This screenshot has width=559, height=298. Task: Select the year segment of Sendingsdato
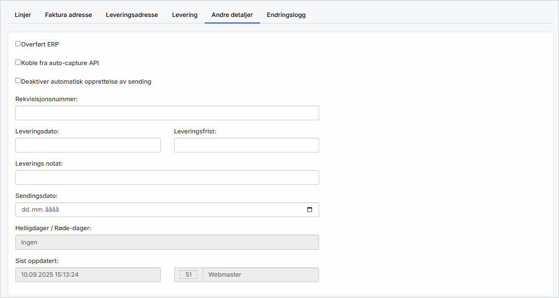click(x=51, y=210)
